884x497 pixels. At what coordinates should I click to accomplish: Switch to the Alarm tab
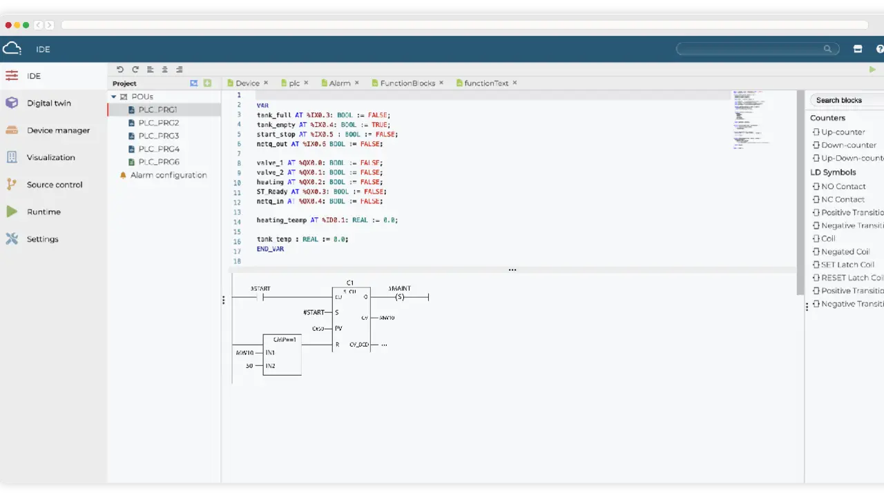tap(339, 83)
